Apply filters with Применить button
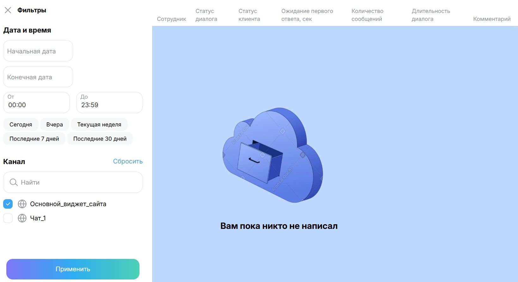Image resolution: width=518 pixels, height=282 pixels. pos(73,269)
